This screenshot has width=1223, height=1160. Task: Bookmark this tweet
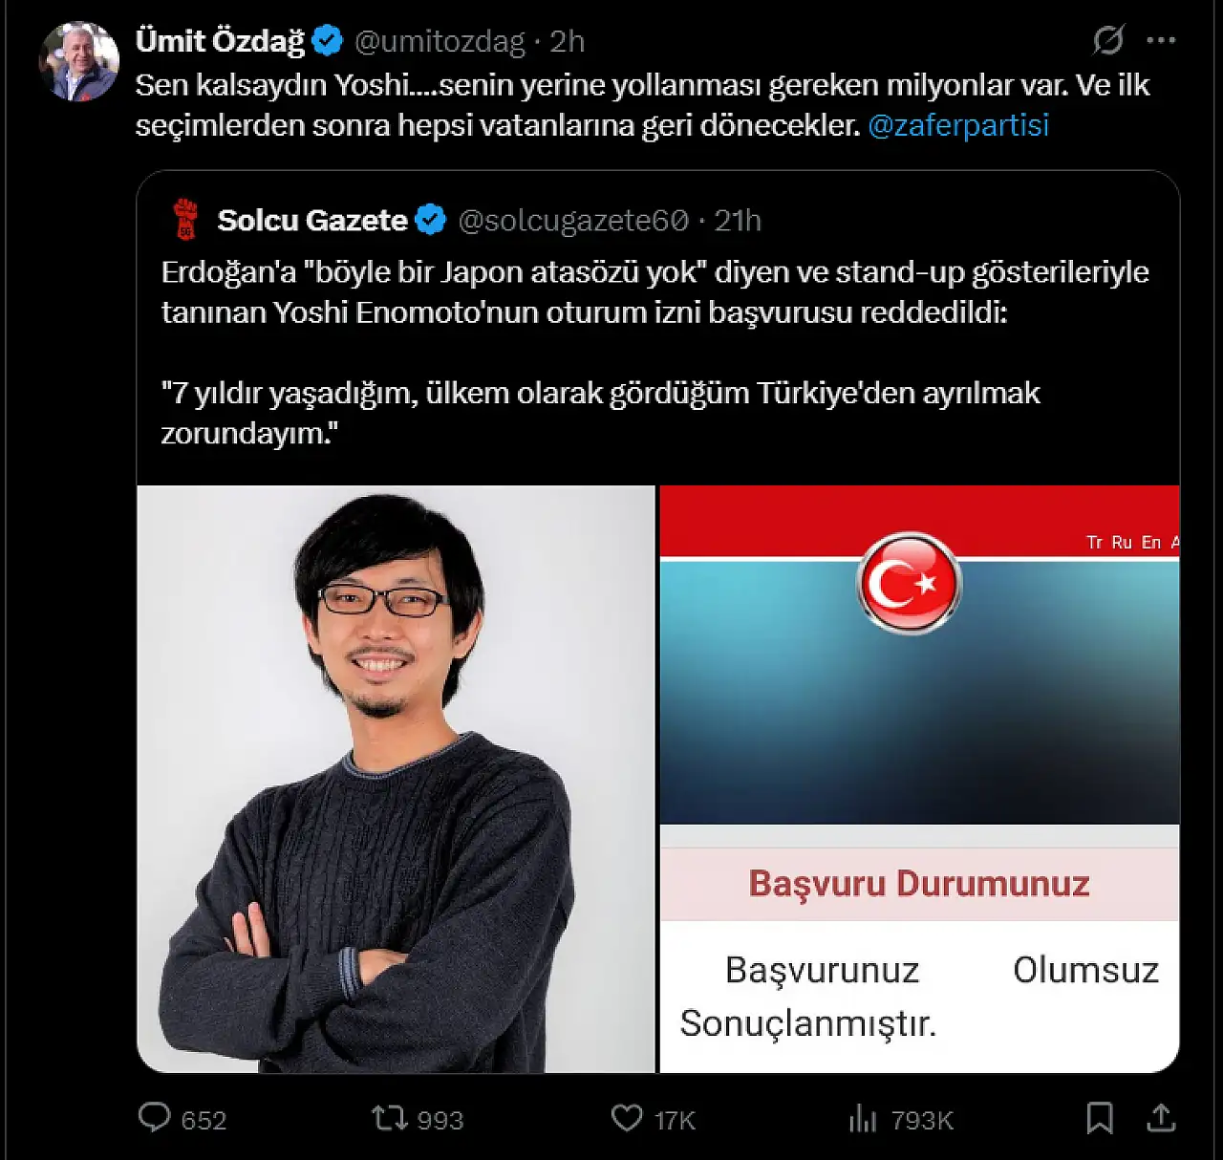pyautogui.click(x=1100, y=1118)
